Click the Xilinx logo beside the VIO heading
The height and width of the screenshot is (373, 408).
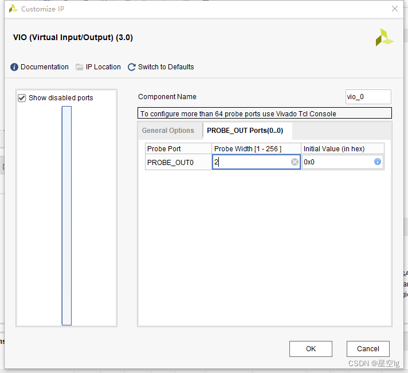(x=385, y=37)
